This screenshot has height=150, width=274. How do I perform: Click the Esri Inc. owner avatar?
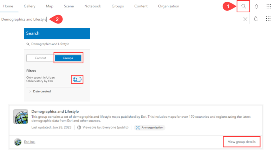tap(18, 142)
